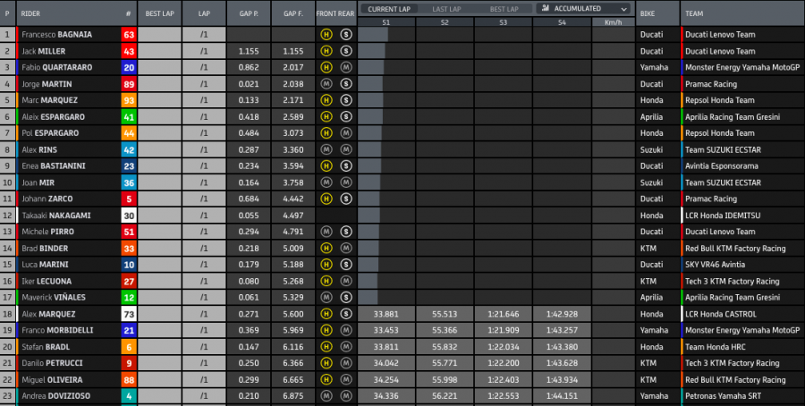The height and width of the screenshot is (406, 805).
Task: Click the Gap F. column header
Action: pyautogui.click(x=293, y=14)
